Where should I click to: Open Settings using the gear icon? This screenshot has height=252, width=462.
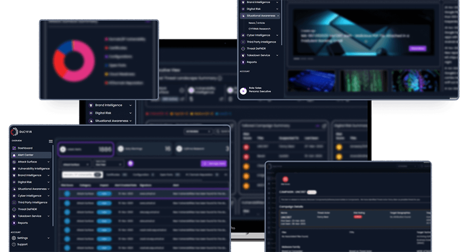click(x=13, y=238)
